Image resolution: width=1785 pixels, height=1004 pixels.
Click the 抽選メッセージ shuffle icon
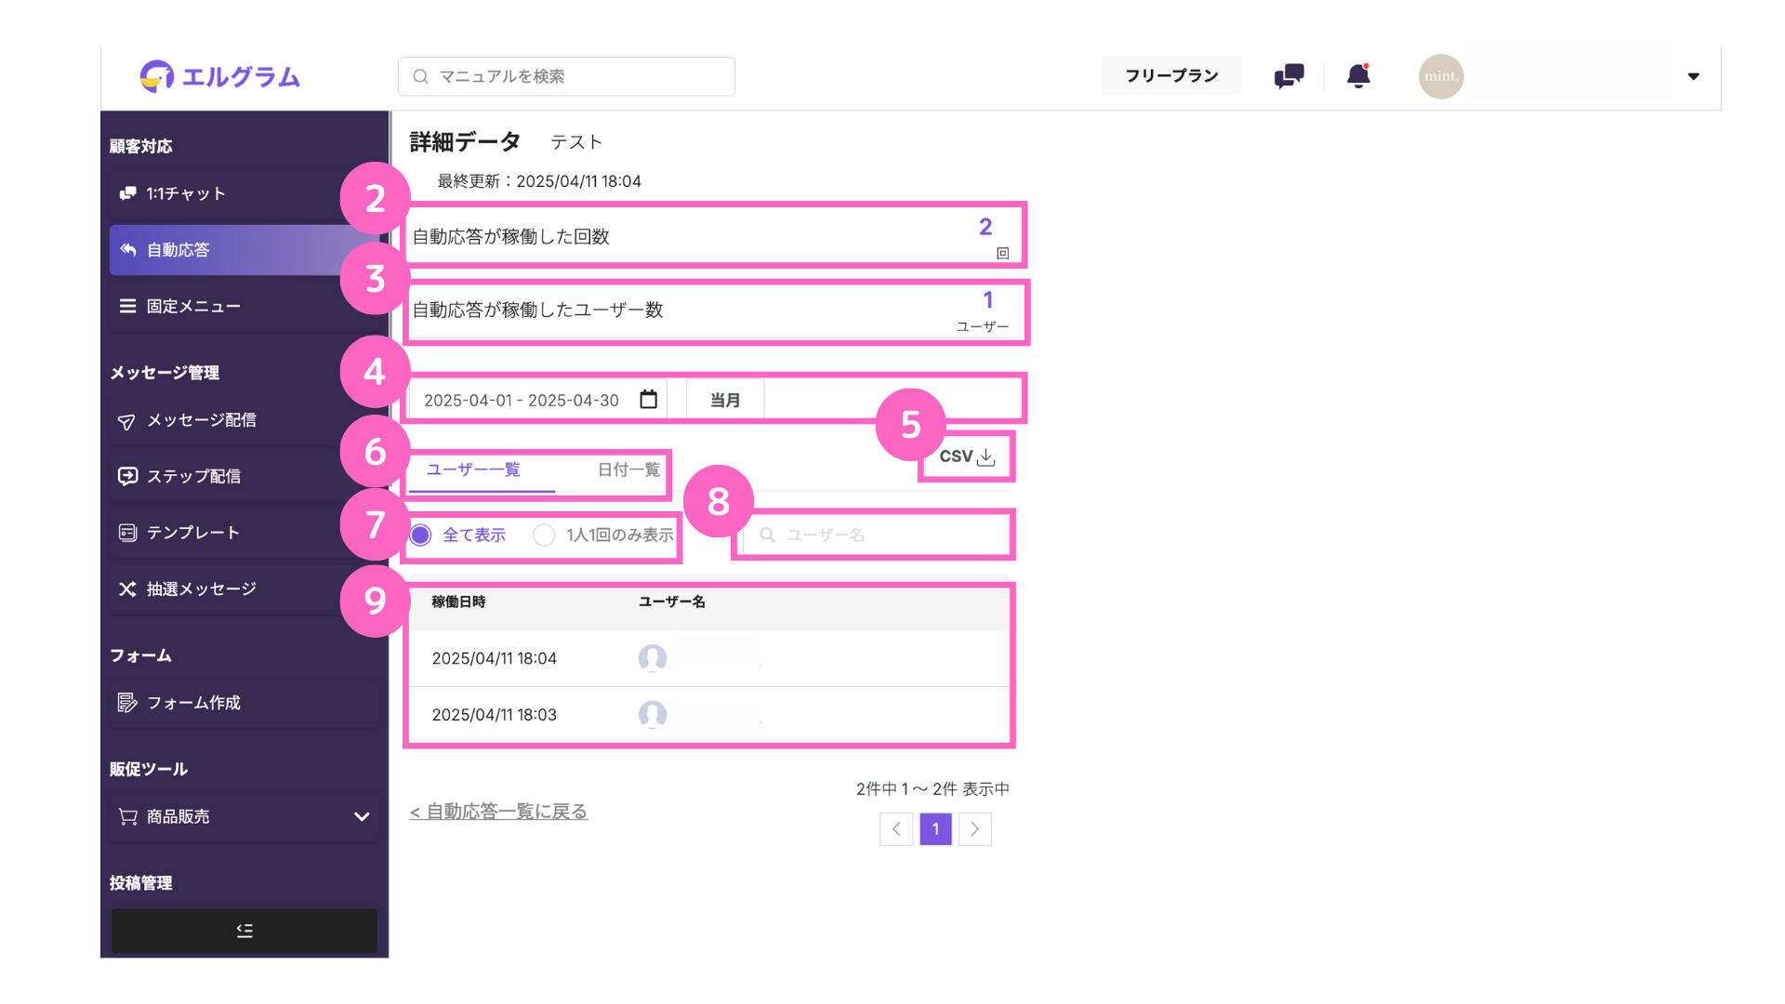(x=127, y=589)
